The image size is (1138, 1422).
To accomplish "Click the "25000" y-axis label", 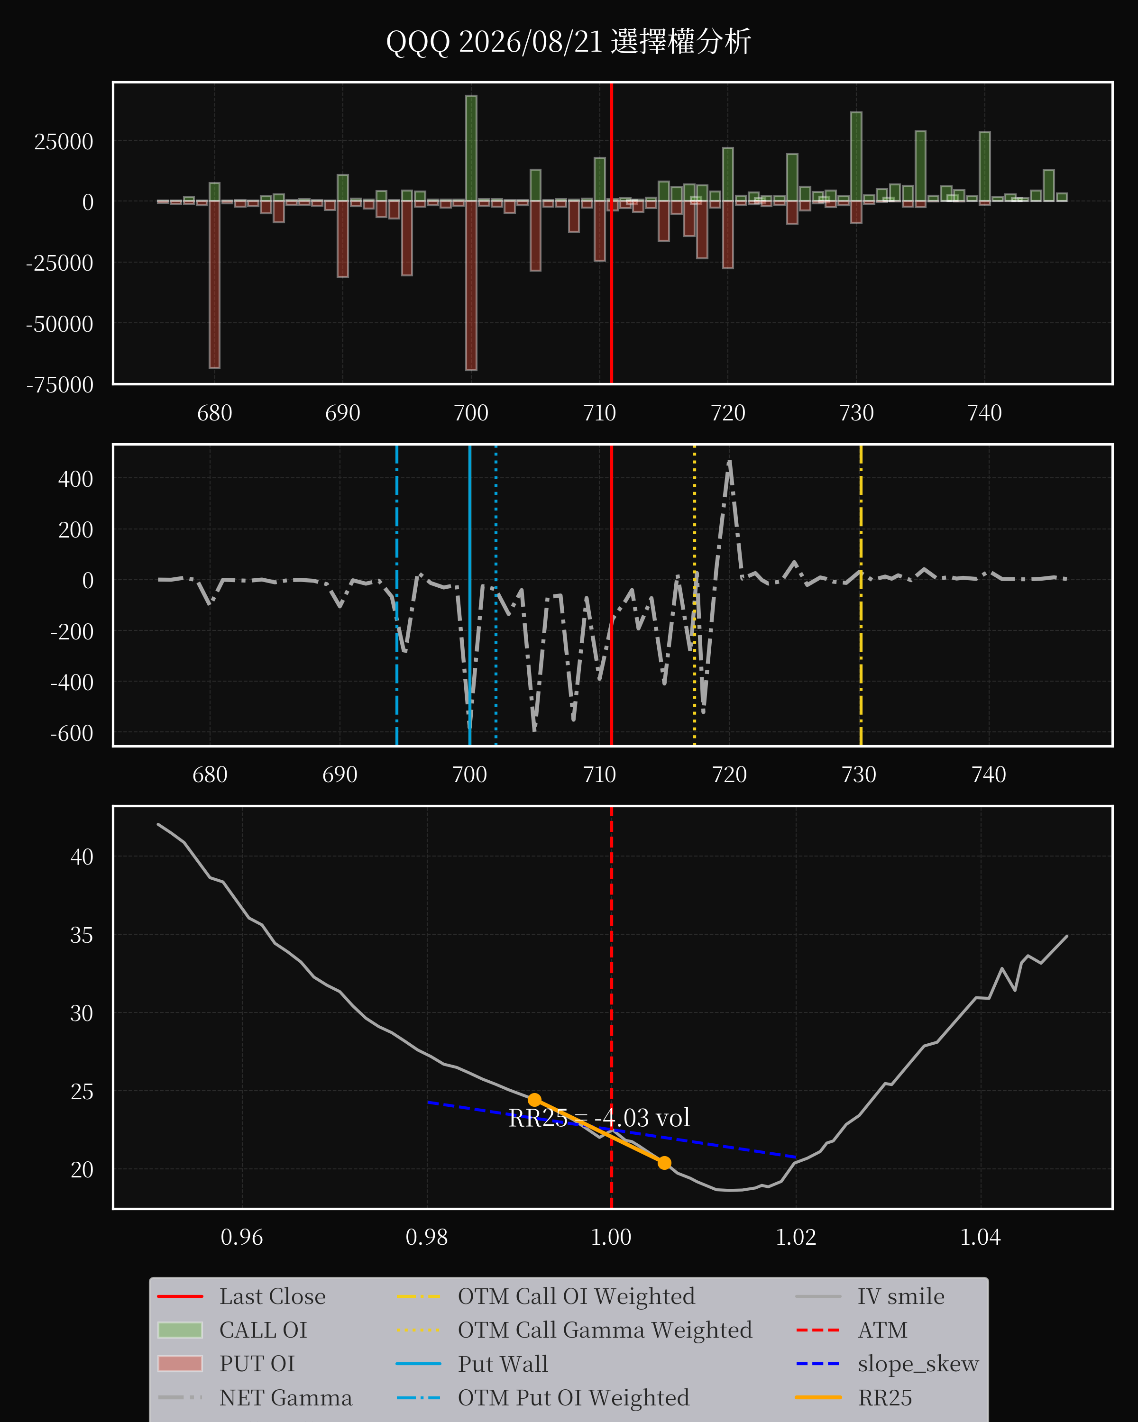I will pyautogui.click(x=64, y=141).
